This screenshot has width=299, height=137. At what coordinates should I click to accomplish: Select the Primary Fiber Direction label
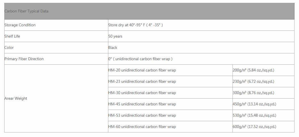click(24, 59)
